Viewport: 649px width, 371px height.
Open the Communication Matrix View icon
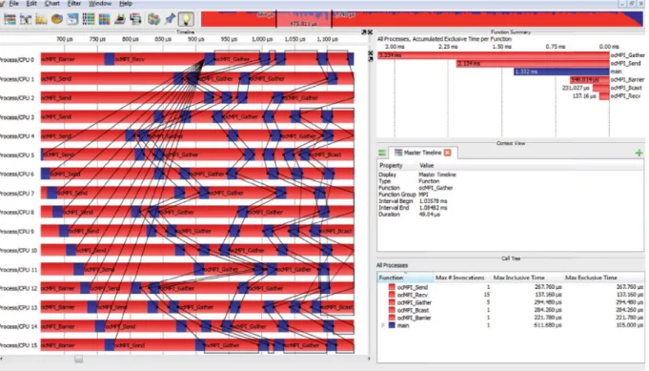tap(104, 19)
